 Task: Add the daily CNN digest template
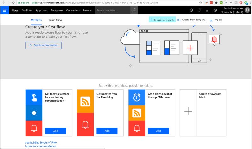(158, 131)
